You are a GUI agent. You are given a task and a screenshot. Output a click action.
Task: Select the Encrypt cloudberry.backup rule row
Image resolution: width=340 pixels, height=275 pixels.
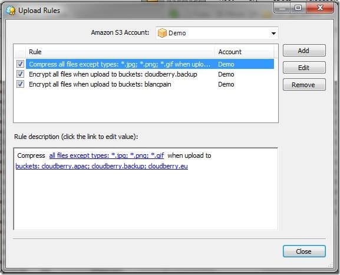[150, 74]
